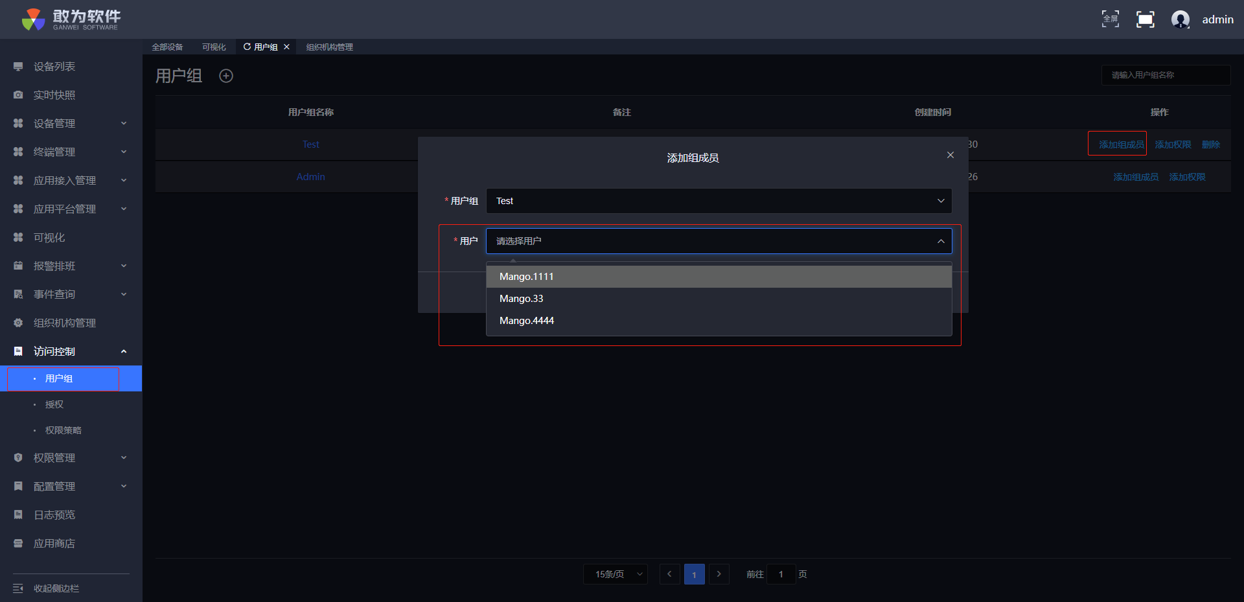
Task: Expand the 终端管理 menu chevron
Action: pyautogui.click(x=124, y=152)
